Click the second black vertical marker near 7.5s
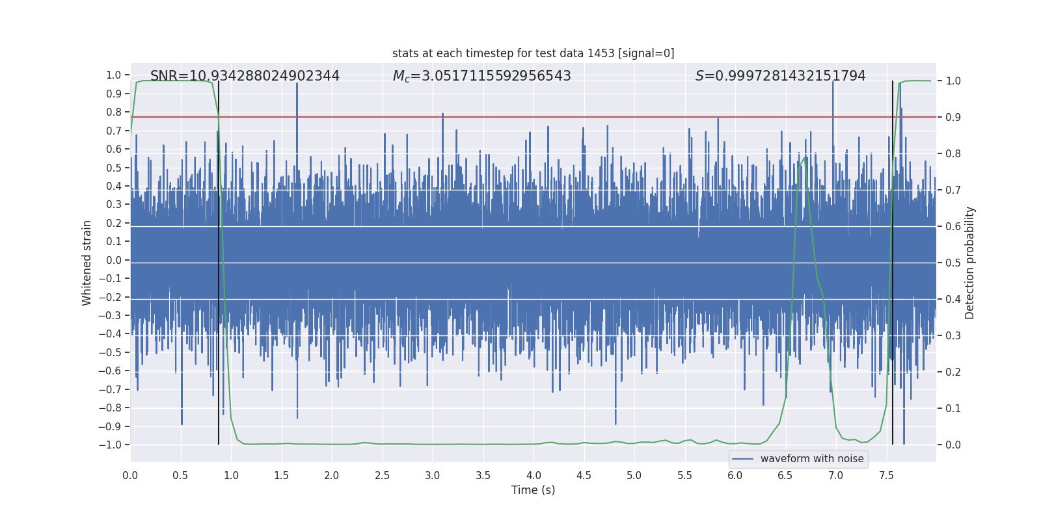This screenshot has width=1041, height=520. (x=893, y=263)
